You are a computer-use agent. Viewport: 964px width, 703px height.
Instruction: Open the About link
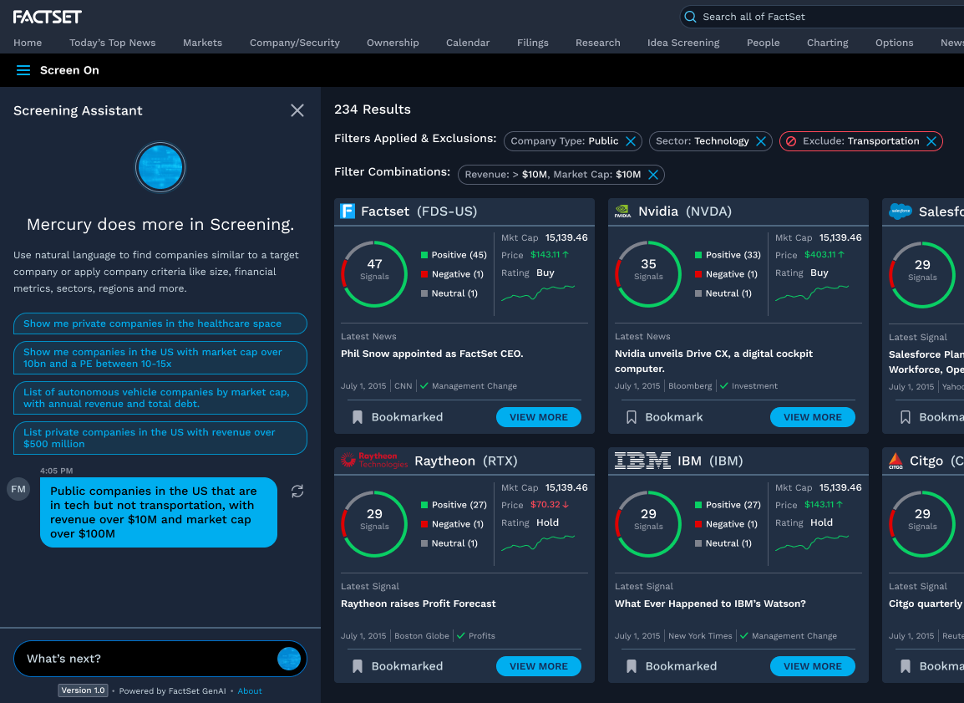[250, 690]
